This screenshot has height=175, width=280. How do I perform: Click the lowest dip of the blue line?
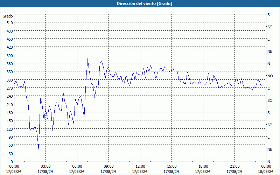click(38, 149)
